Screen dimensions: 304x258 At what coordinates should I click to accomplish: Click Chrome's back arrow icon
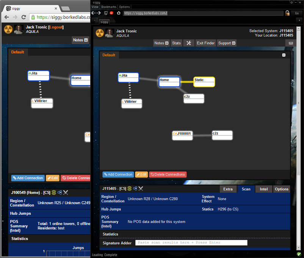7,17
